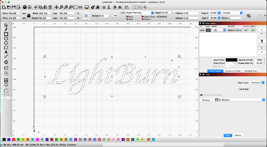This screenshot has height=147, width=267.
Task: Switch to the Variable Text tab
Action: [250, 71]
